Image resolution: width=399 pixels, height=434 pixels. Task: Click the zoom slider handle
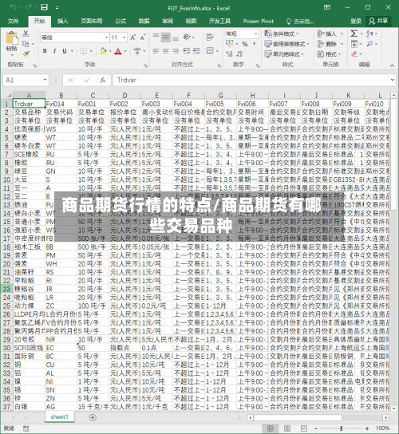(341, 428)
